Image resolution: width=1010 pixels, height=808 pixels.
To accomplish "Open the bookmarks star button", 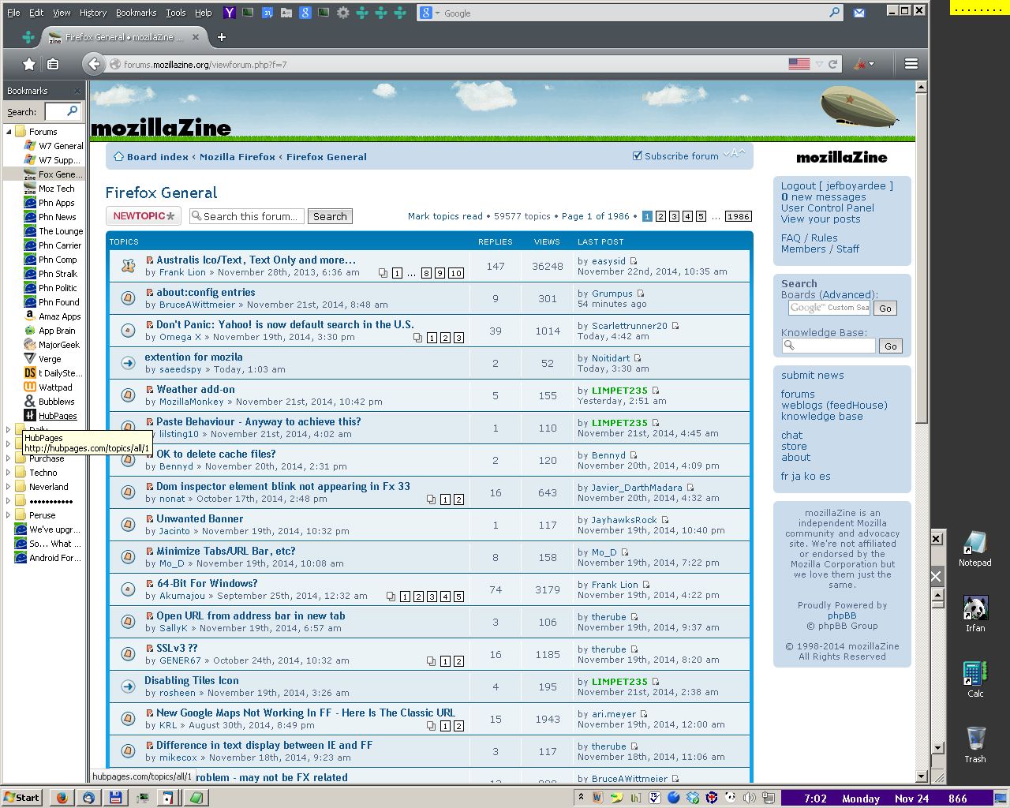I will pyautogui.click(x=29, y=64).
